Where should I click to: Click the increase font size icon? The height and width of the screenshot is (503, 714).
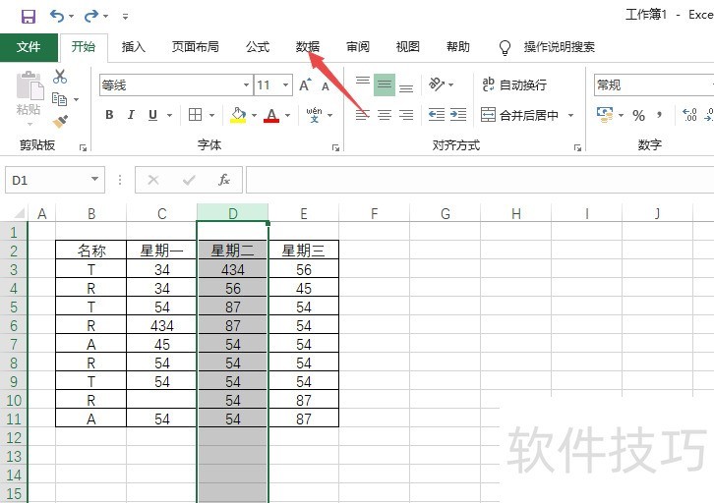coord(305,85)
